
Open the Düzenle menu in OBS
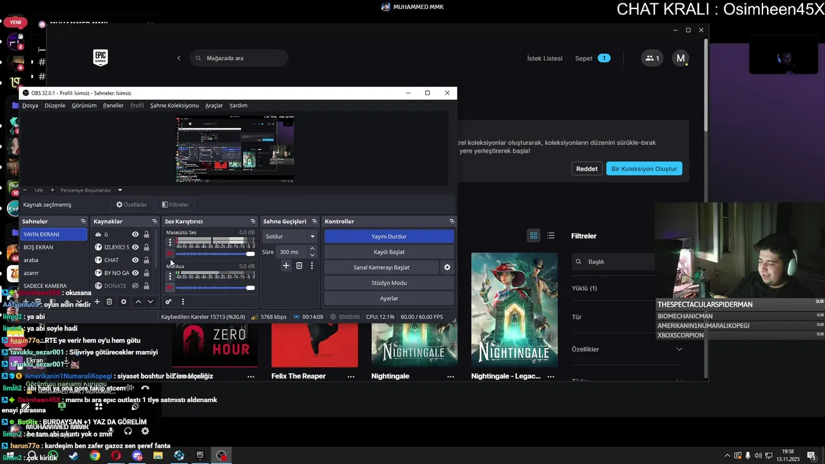click(x=55, y=105)
